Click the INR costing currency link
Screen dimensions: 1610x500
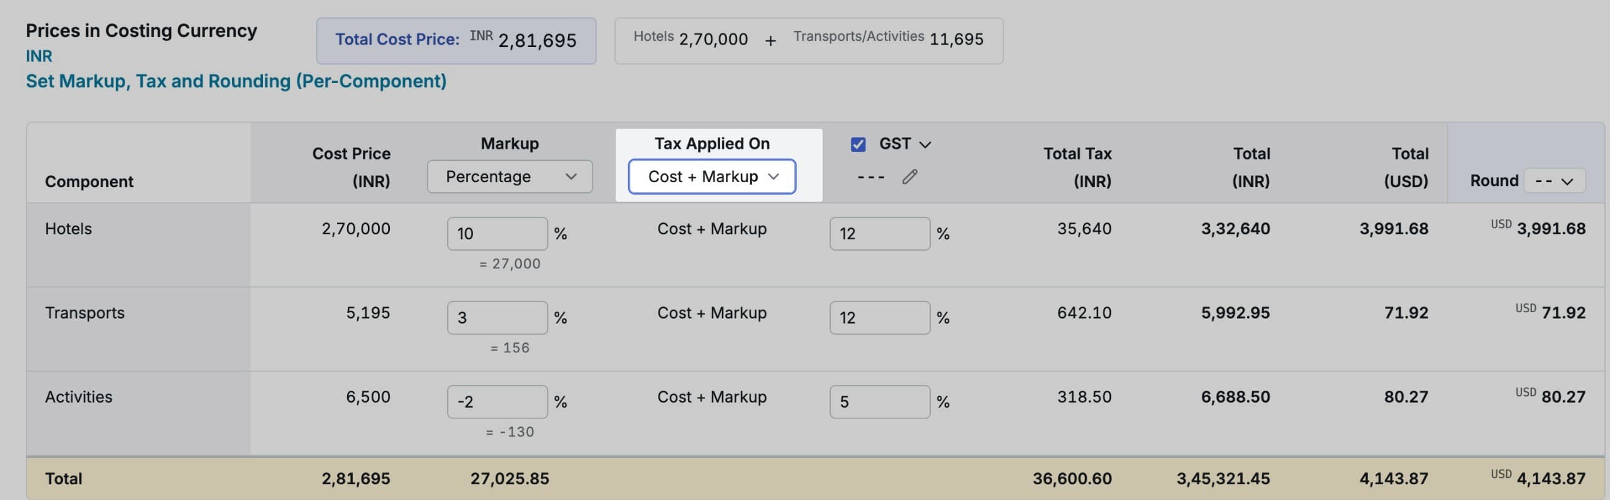[39, 57]
